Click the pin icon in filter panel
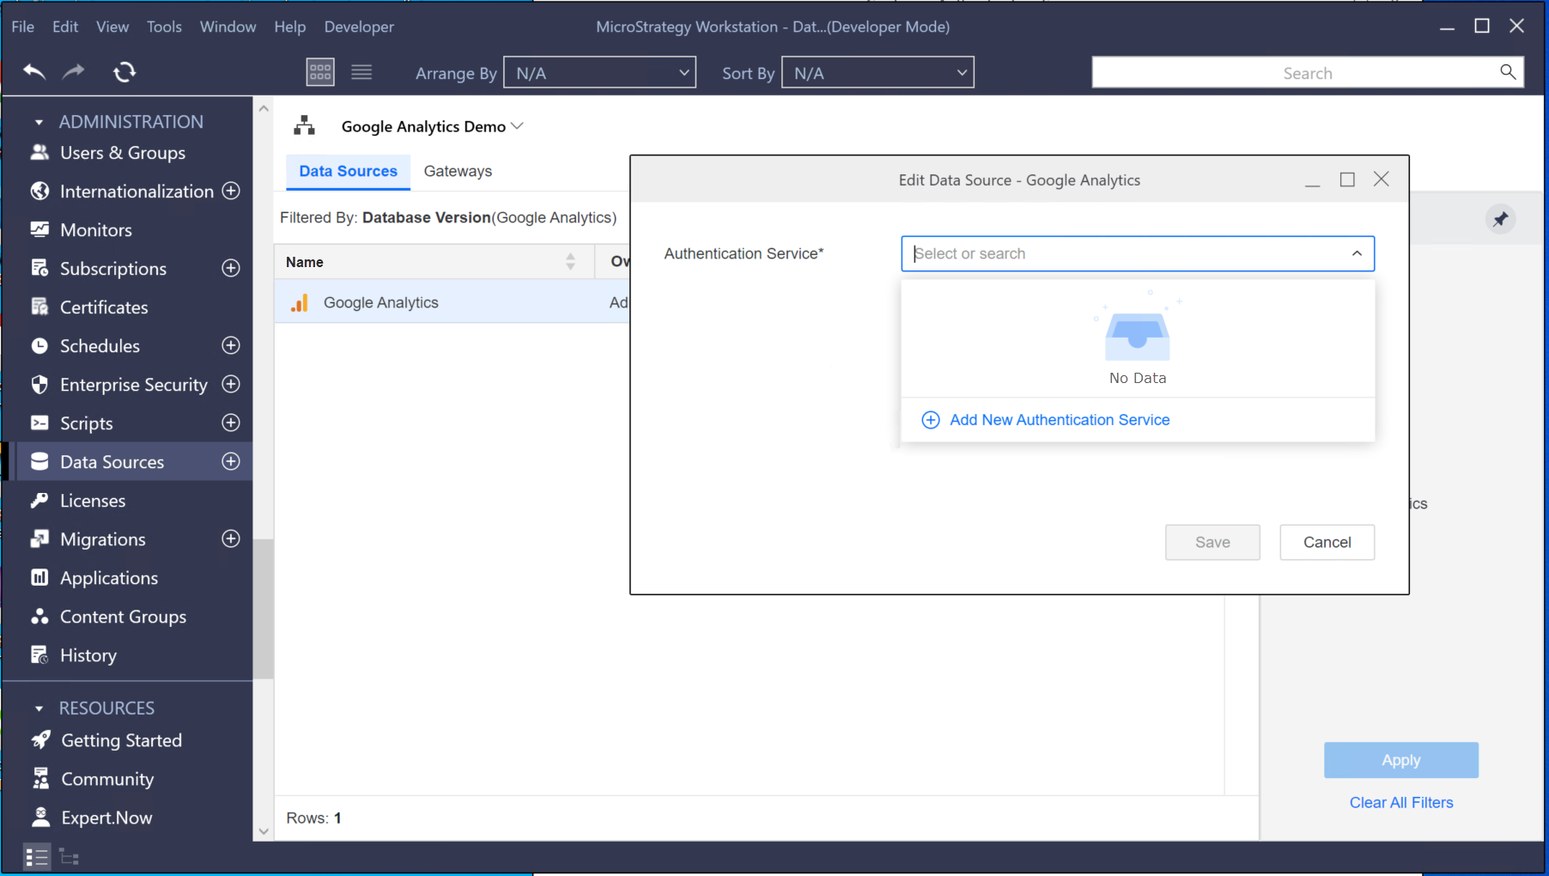This screenshot has height=876, width=1549. pyautogui.click(x=1500, y=219)
